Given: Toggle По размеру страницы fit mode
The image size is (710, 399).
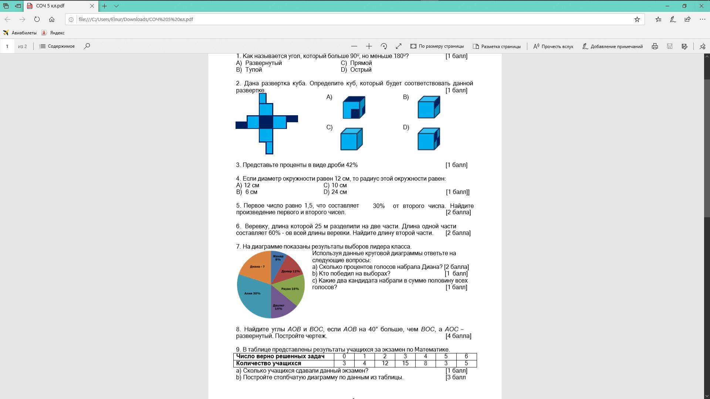Looking at the screenshot, I should [437, 46].
